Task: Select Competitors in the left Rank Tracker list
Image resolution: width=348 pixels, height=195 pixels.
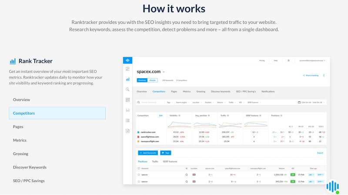Action: (x=57, y=113)
